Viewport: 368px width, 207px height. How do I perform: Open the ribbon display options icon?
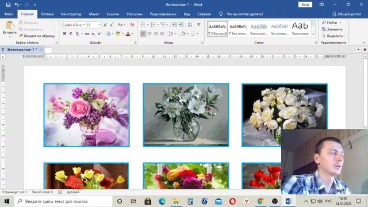pyautogui.click(x=321, y=5)
